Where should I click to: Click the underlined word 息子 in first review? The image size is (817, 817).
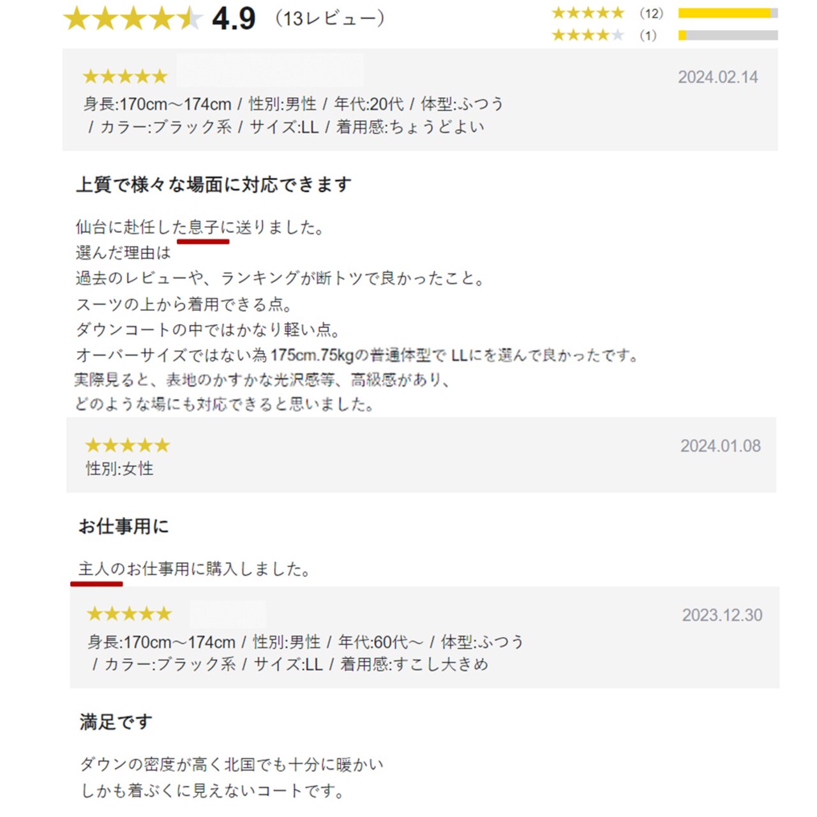tap(204, 227)
